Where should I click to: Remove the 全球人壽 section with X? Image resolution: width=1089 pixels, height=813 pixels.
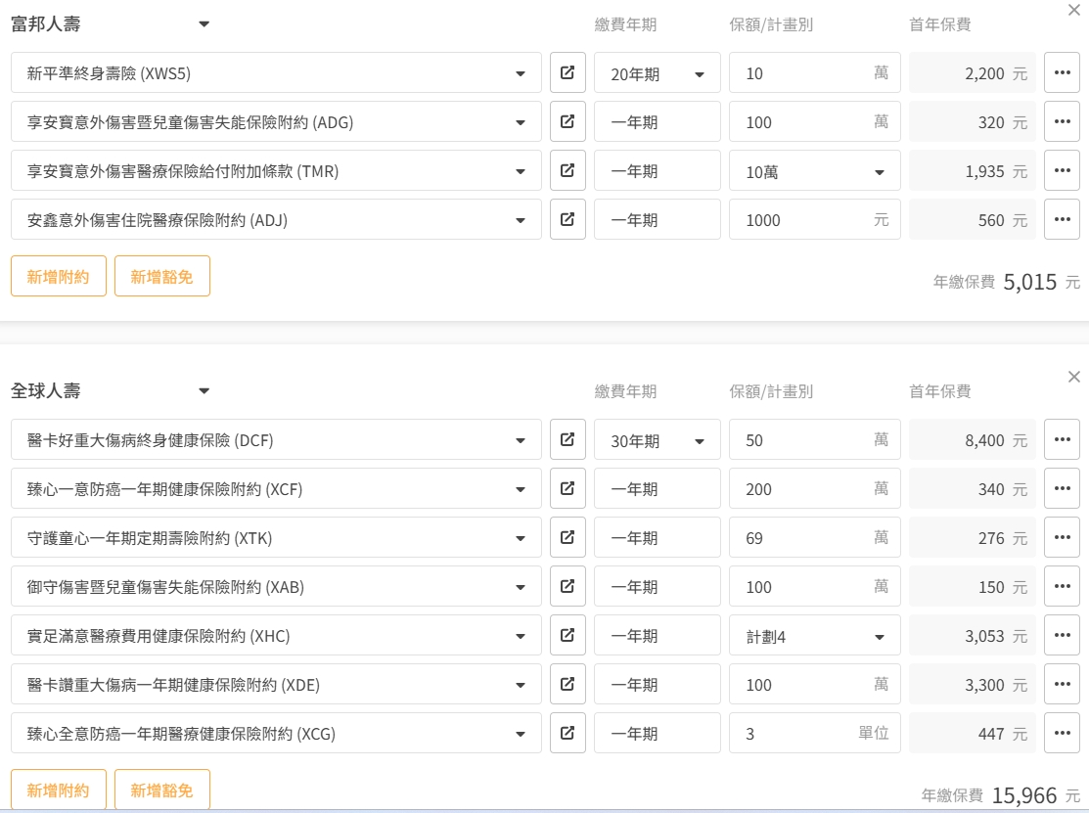coord(1074,377)
